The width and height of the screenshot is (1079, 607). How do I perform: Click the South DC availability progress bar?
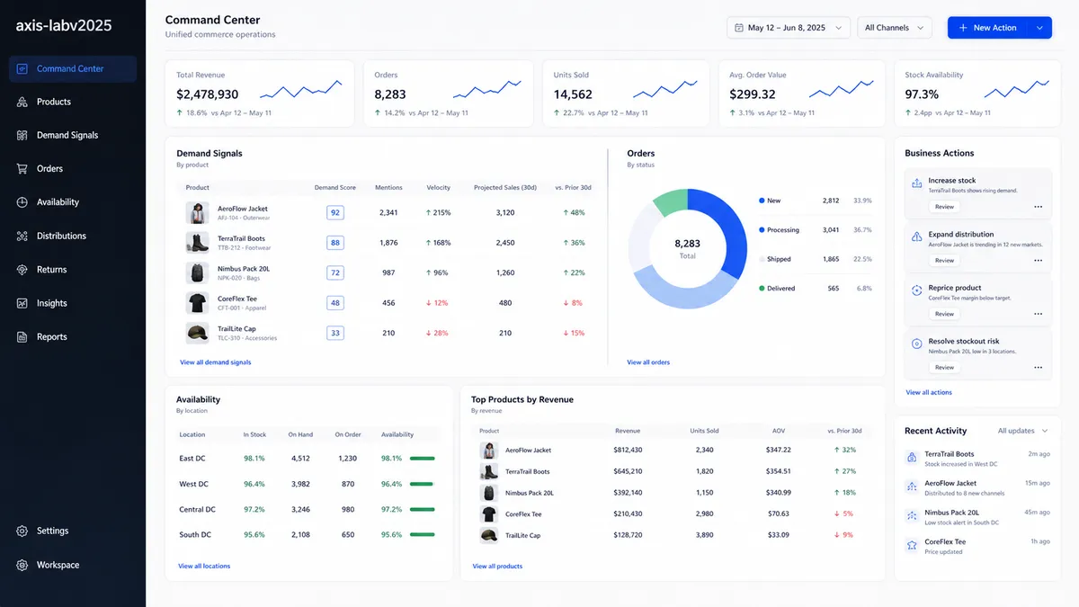[x=423, y=535]
